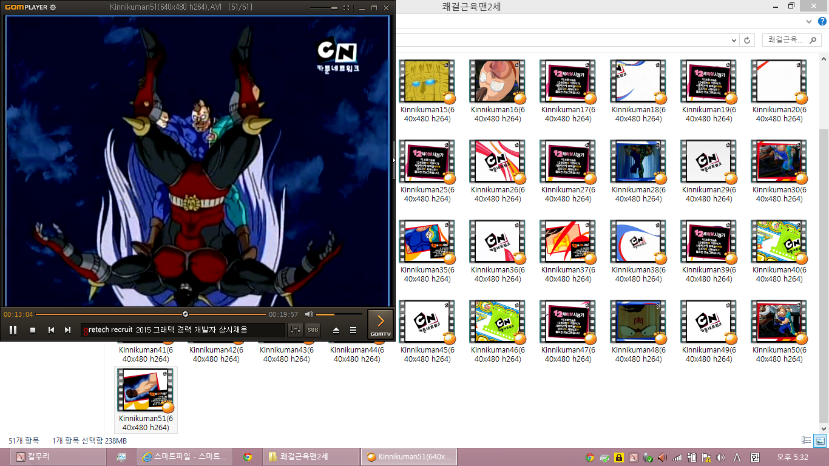Select Kinnikuman47 file icon

pos(567,322)
